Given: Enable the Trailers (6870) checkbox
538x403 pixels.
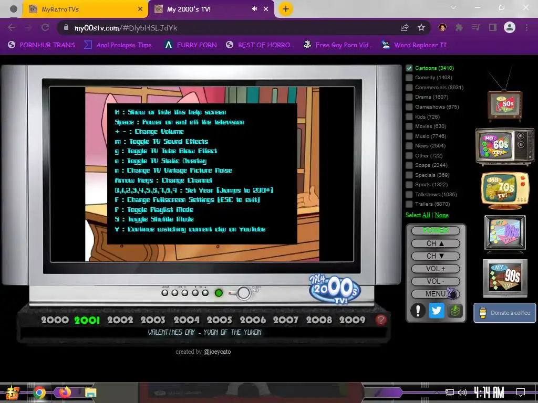Looking at the screenshot, I should coord(409,204).
